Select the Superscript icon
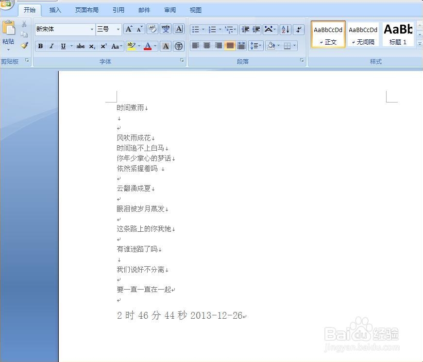Screen dimensions: 423x362 tap(102, 46)
